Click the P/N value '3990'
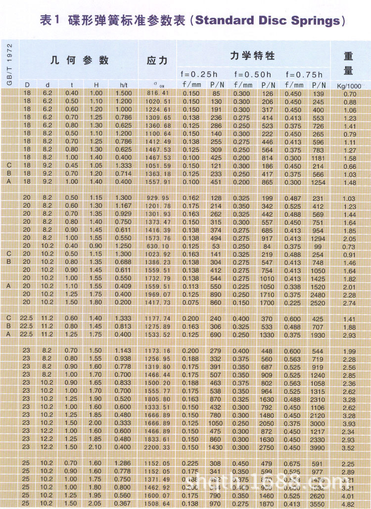Image resolution: width=371 pixels, height=509 pixels. pyautogui.click(x=318, y=448)
